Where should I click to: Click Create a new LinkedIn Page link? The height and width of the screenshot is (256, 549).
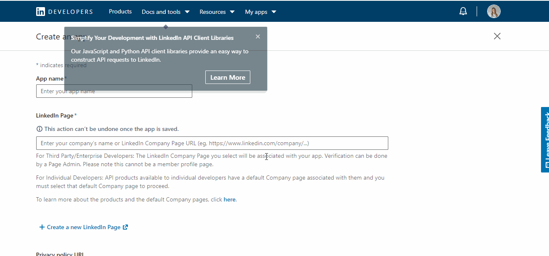84,227
